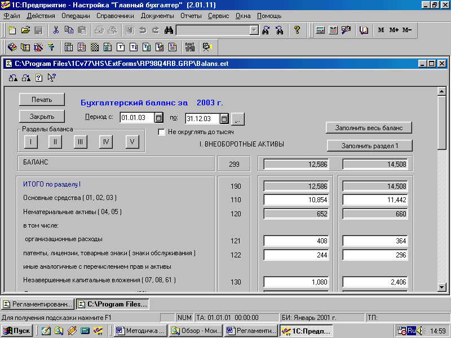Click the Закрыть button
This screenshot has width=451, height=338.
(42, 117)
